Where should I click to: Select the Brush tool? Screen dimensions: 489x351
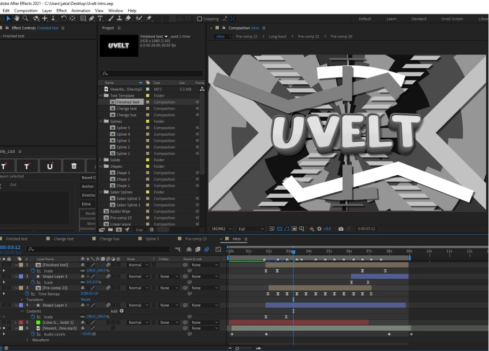pos(111,19)
